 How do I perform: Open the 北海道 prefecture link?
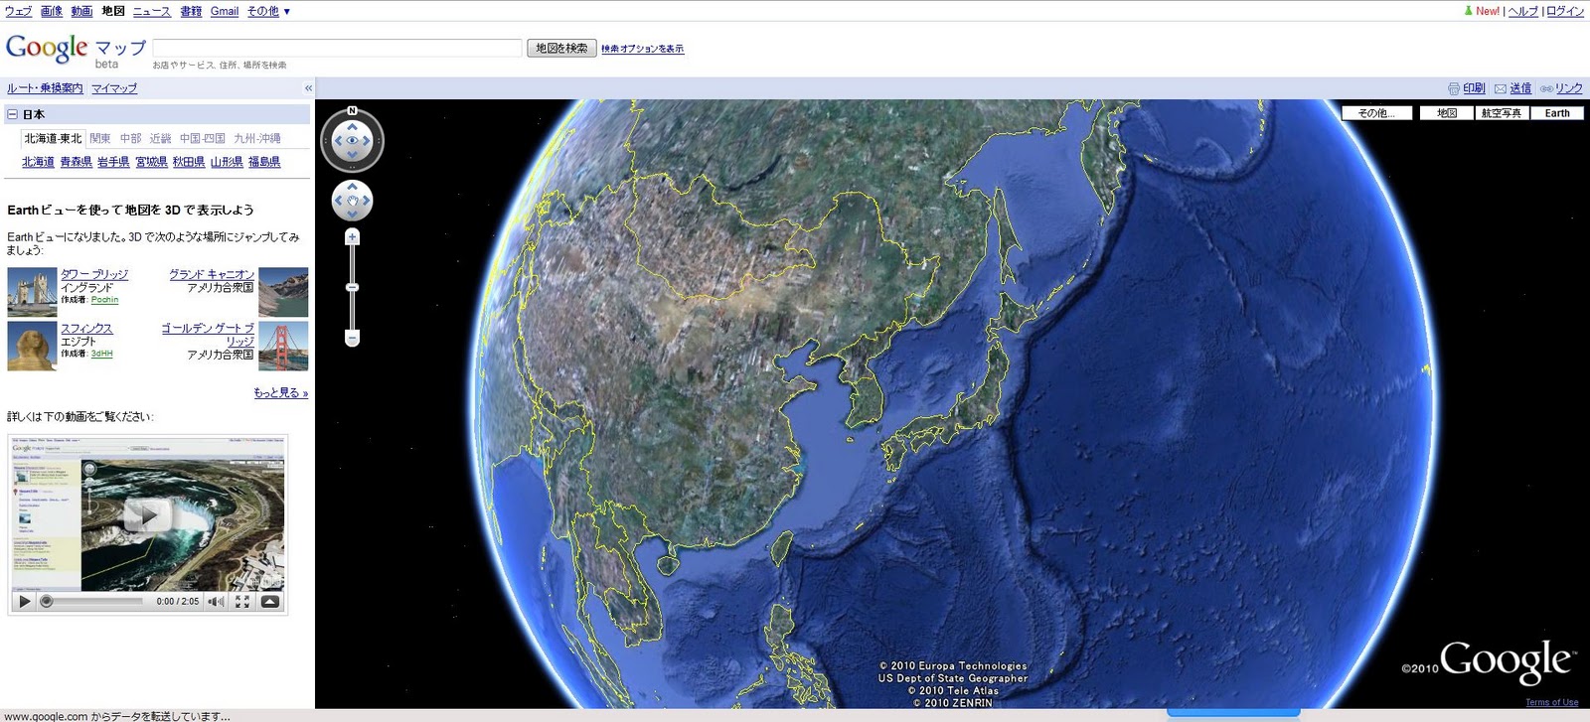38,162
